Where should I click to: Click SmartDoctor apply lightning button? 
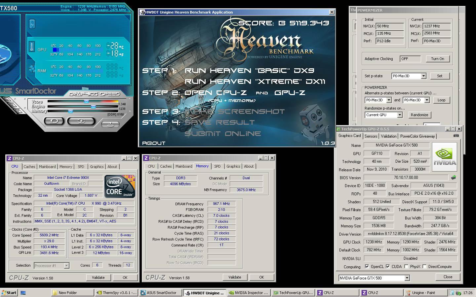point(81,121)
